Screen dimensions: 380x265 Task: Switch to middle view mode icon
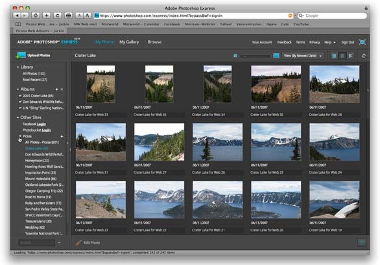pyautogui.click(x=342, y=56)
